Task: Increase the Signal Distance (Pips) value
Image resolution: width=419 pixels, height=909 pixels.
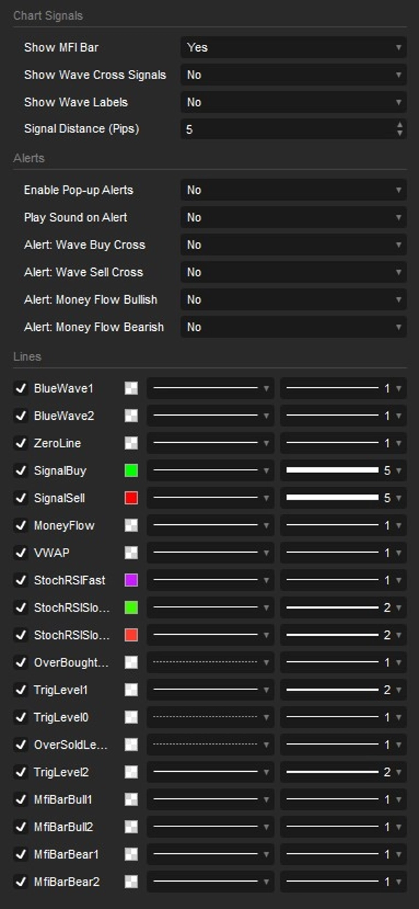Action: pos(399,125)
